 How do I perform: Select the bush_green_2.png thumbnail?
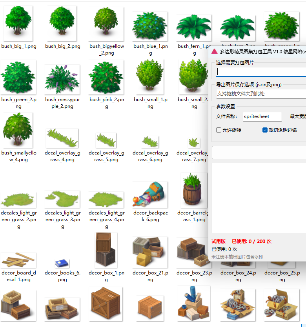click(x=18, y=77)
